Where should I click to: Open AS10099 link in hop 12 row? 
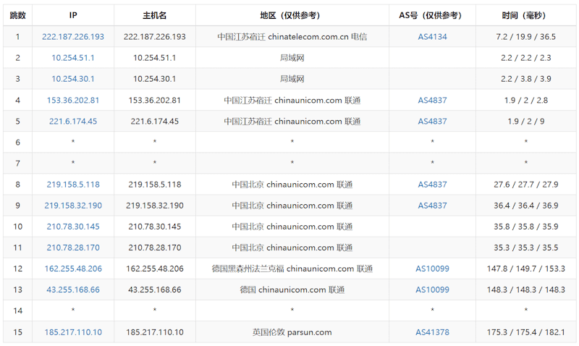pos(432,269)
